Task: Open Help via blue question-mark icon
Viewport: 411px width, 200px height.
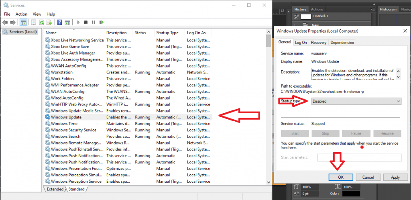Action: click(59, 22)
